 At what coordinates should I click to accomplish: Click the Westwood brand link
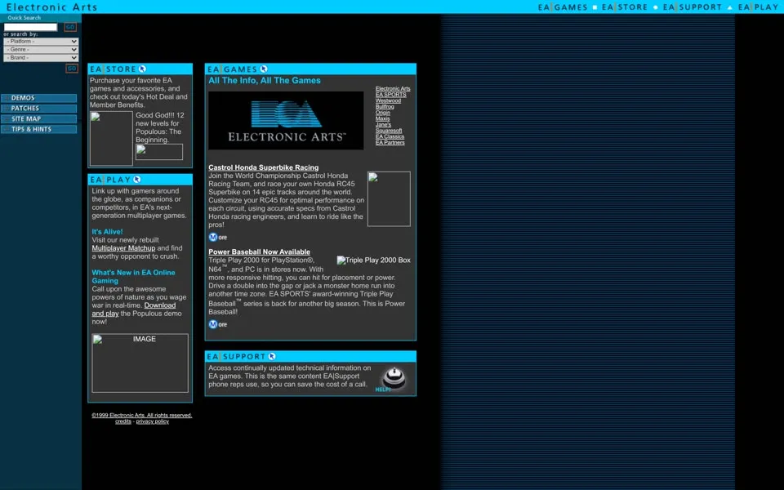tap(388, 100)
